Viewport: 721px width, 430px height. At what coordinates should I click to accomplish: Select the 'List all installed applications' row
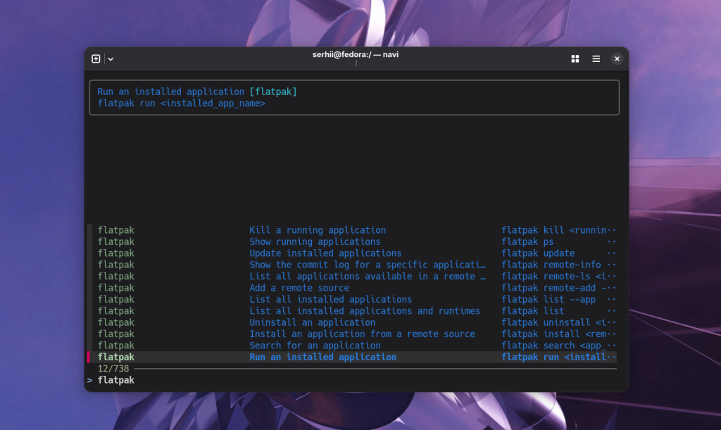[x=352, y=299]
